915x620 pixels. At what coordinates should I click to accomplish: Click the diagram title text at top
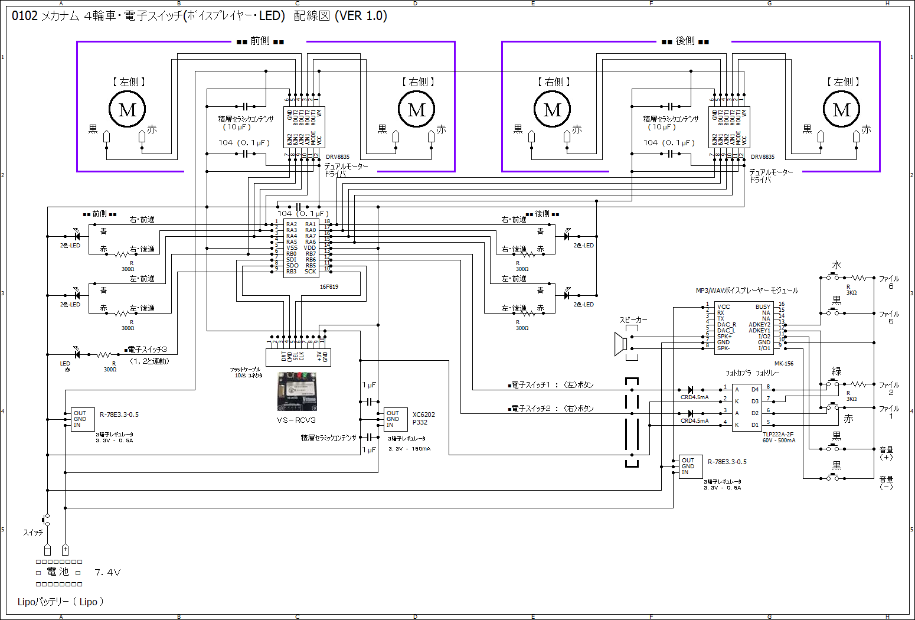coord(200,16)
